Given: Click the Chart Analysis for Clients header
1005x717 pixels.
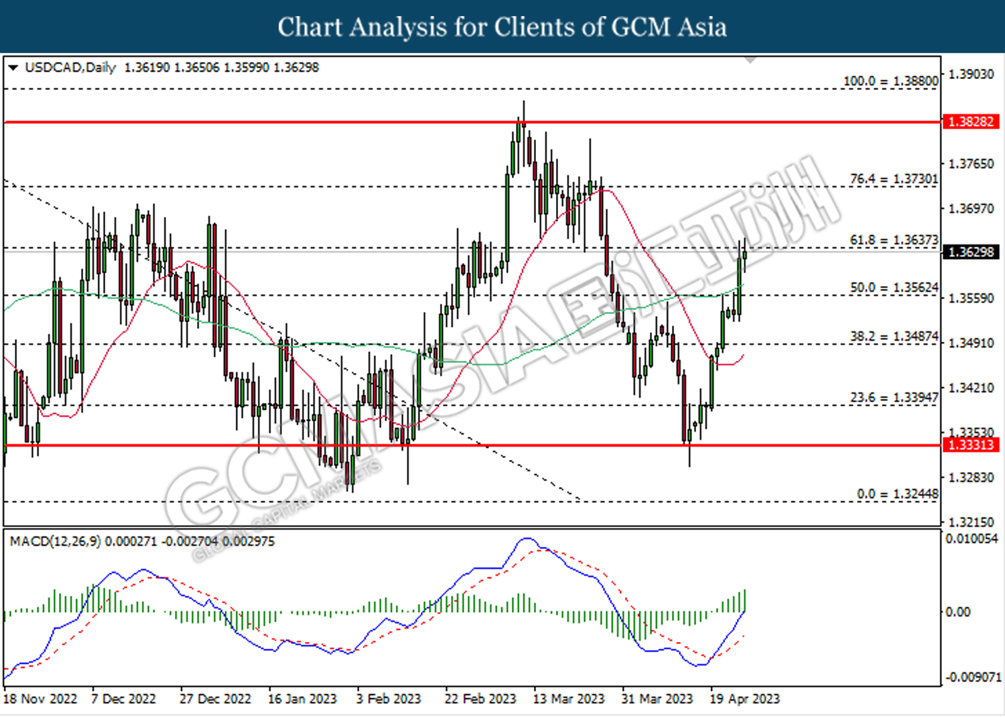Looking at the screenshot, I should pyautogui.click(x=503, y=27).
